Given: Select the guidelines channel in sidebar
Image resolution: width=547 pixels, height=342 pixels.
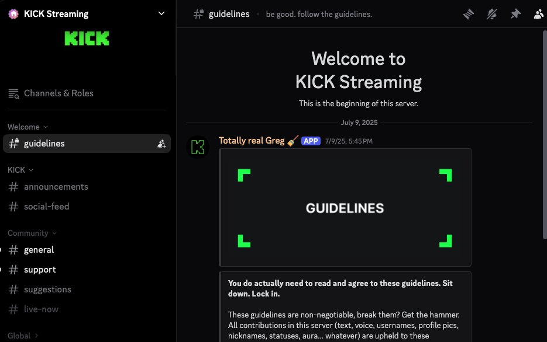Looking at the screenshot, I should click(87, 144).
